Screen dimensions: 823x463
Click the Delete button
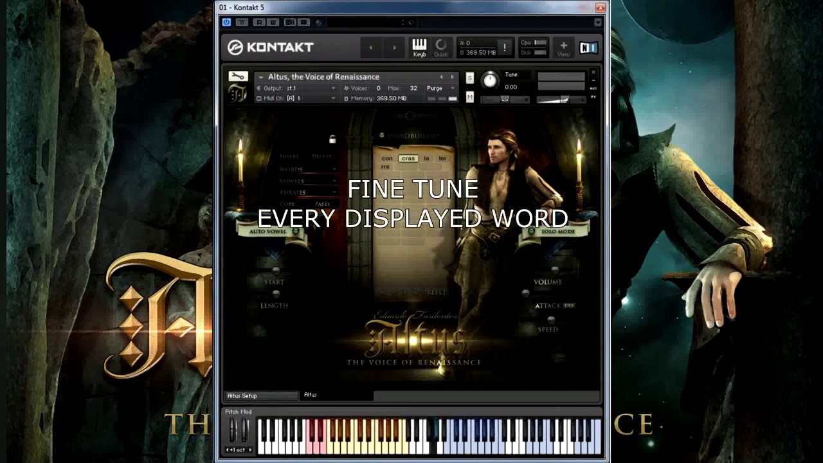(322, 156)
